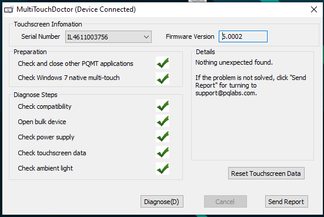The image size is (324, 217).
Task: Click the Check compatibility green checkmark
Action: (163, 106)
